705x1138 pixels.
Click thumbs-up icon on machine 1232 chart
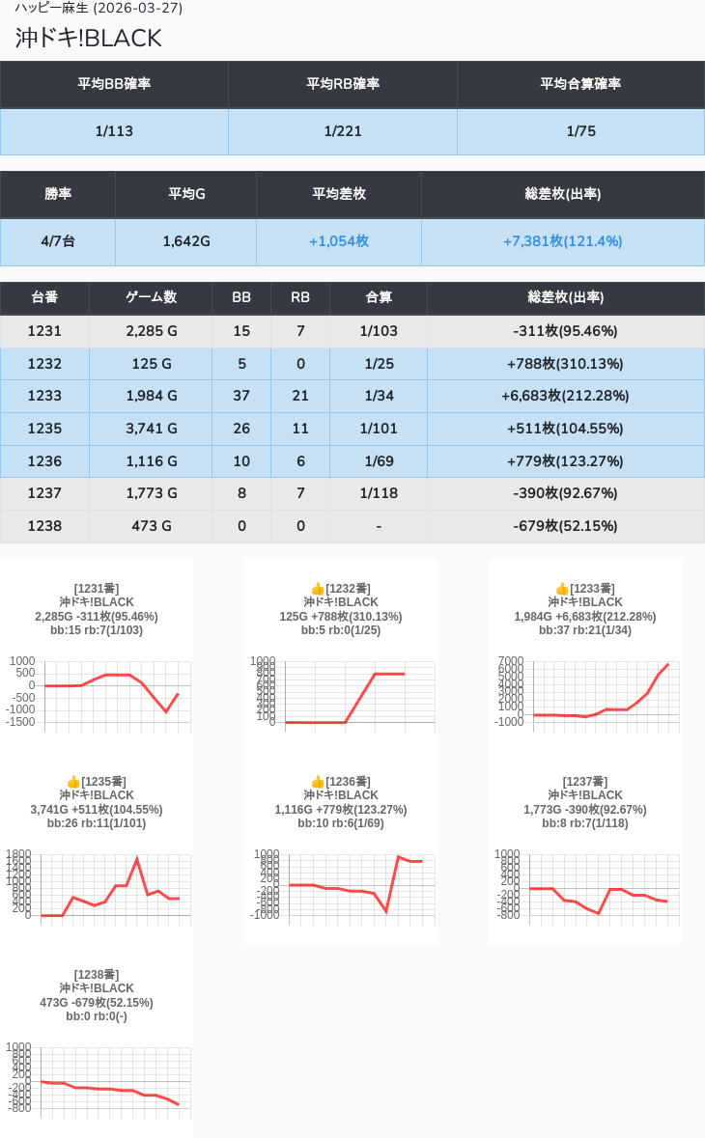[318, 589]
